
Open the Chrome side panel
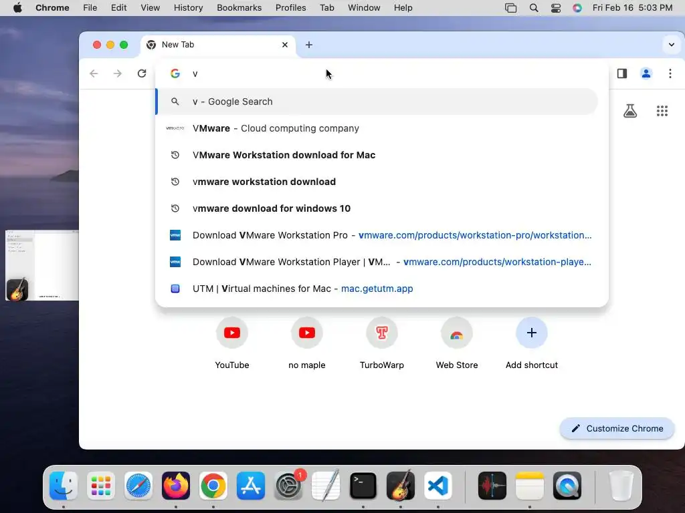622,73
